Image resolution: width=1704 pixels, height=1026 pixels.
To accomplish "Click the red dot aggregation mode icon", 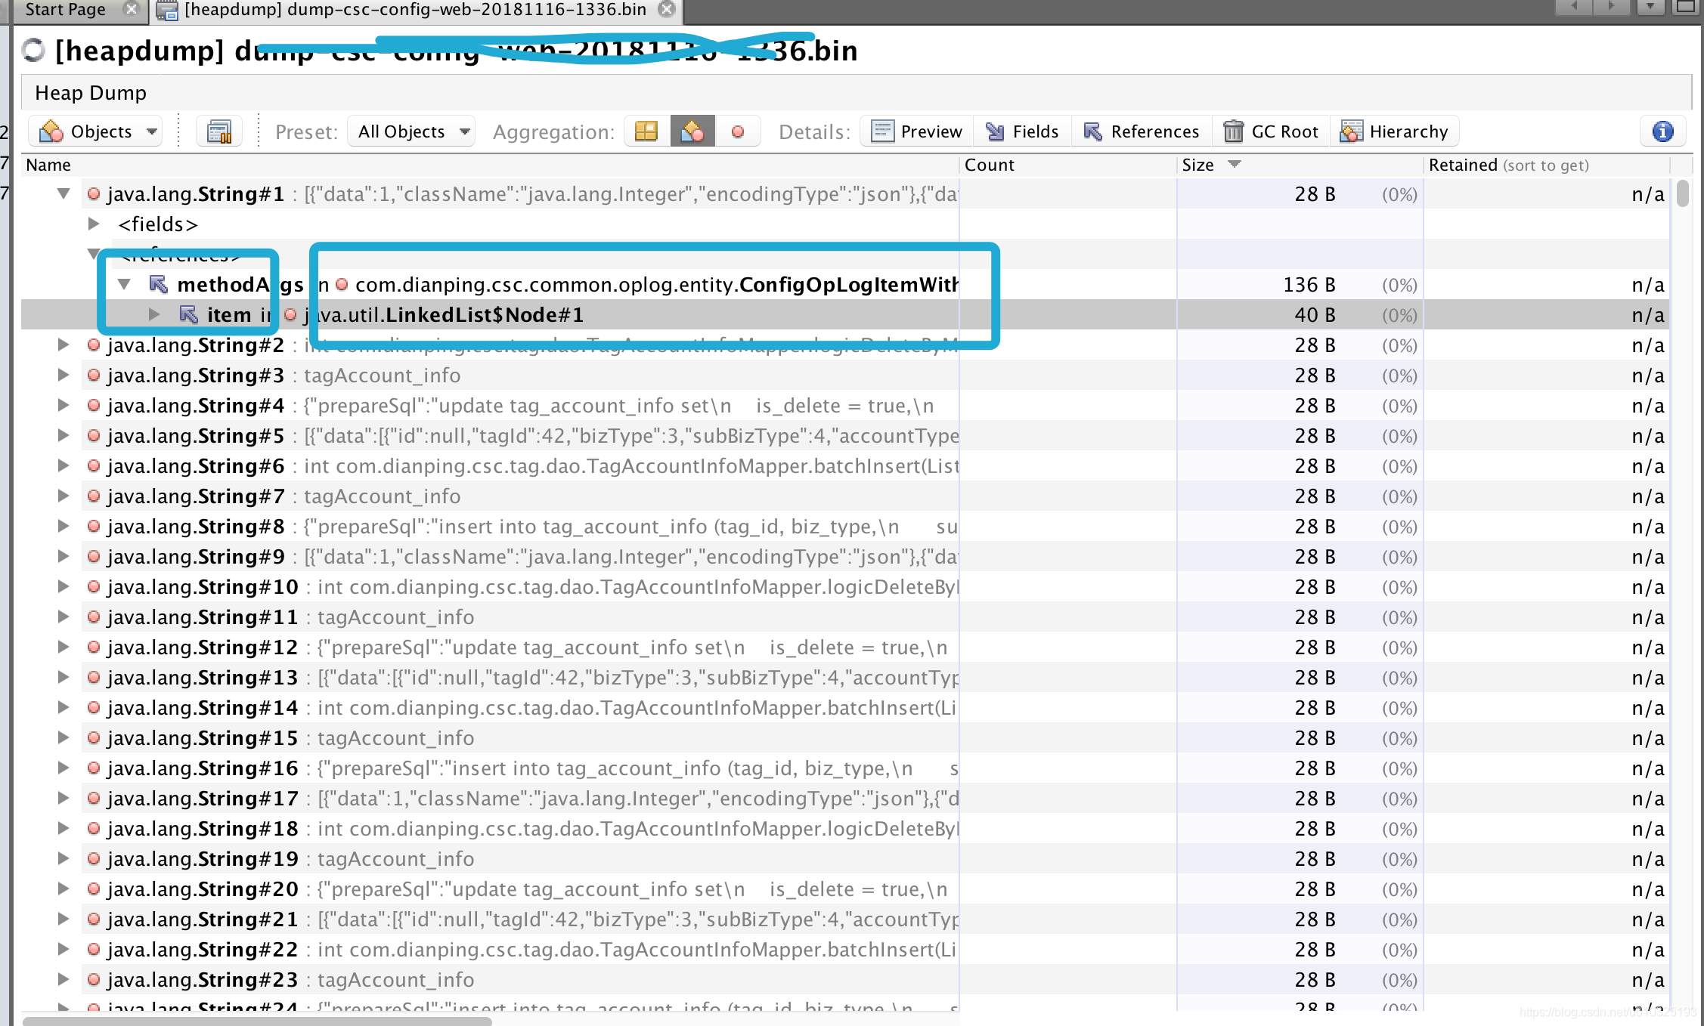I will pyautogui.click(x=738, y=131).
